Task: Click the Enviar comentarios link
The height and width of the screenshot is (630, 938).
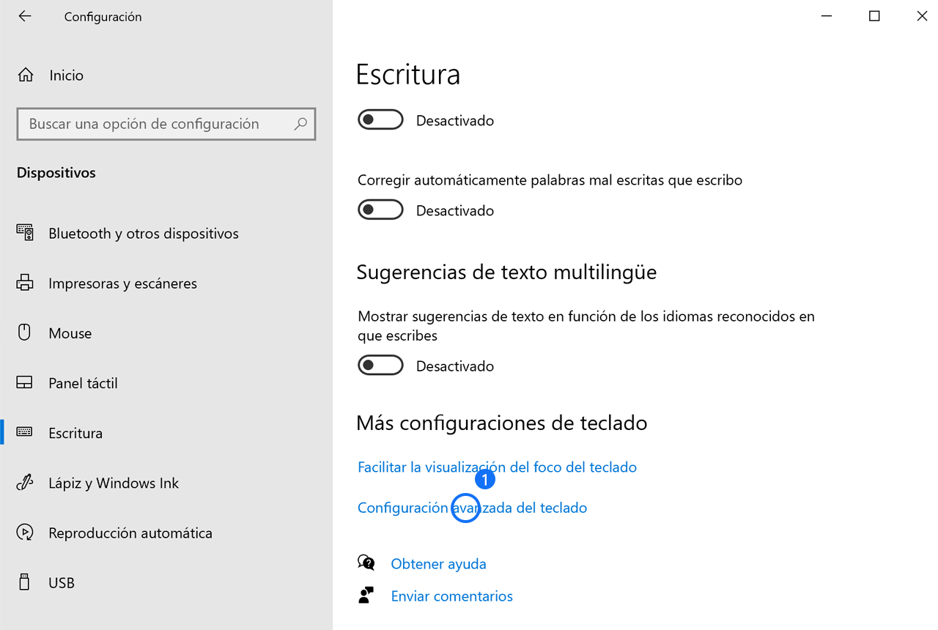Action: pos(451,596)
